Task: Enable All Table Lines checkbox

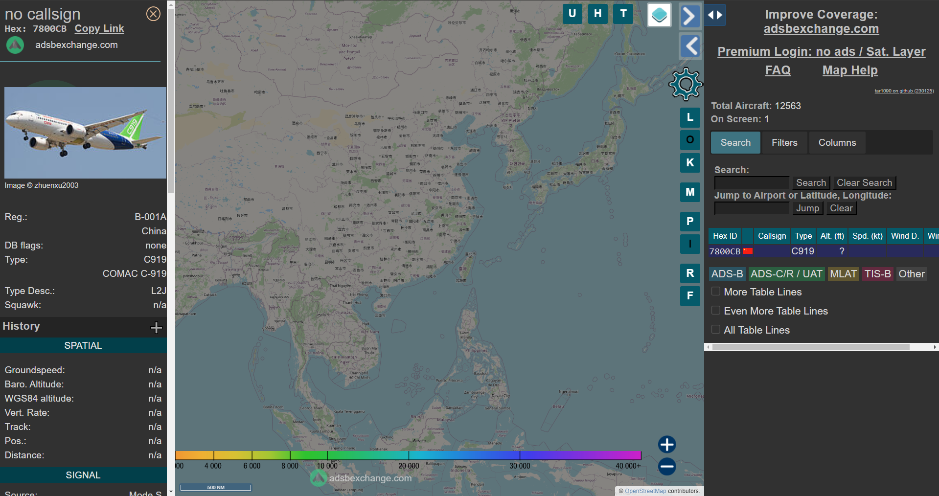Action: [x=715, y=330]
